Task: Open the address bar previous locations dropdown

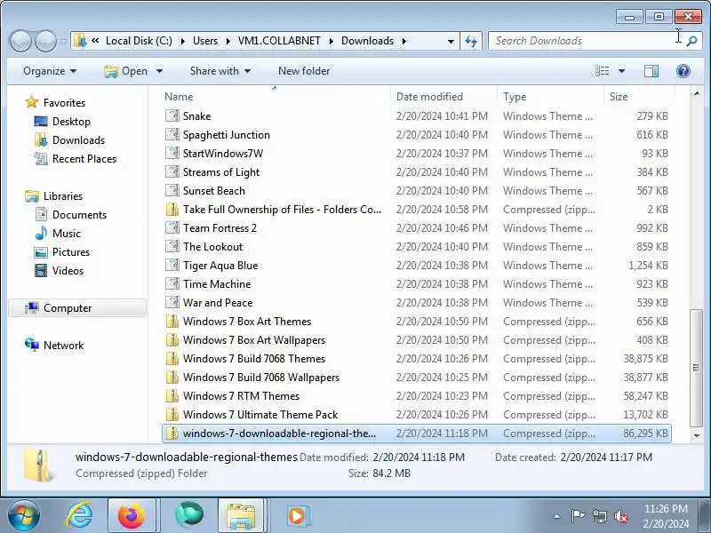Action: tap(451, 41)
